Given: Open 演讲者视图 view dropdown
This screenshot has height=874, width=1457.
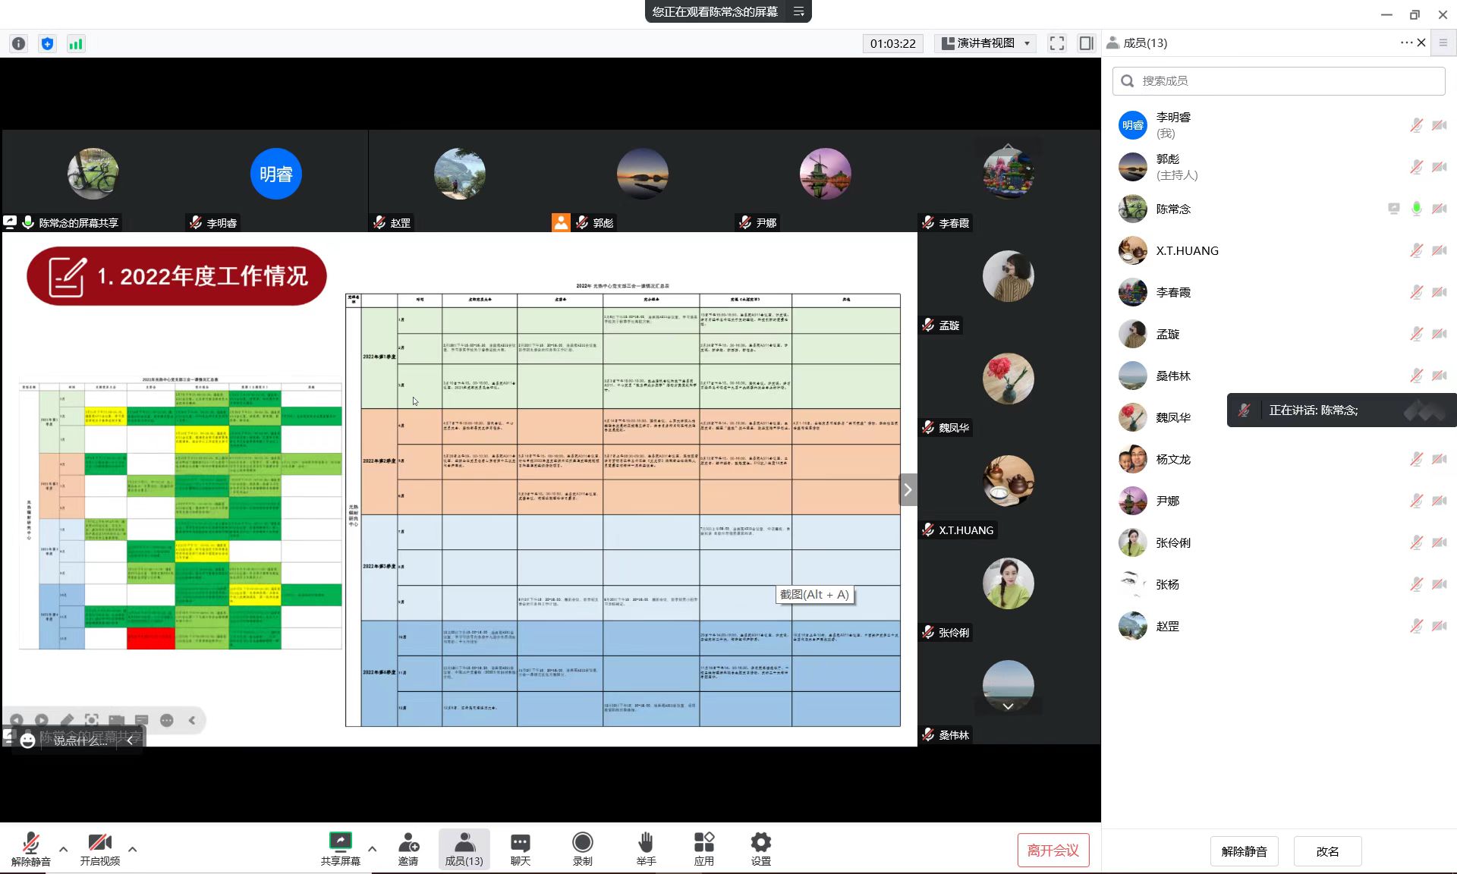Looking at the screenshot, I should [x=986, y=43].
